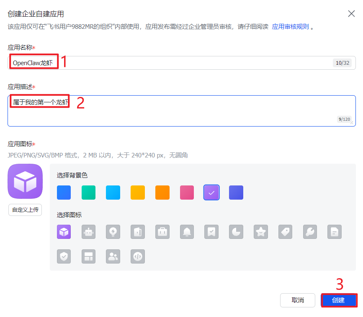The height and width of the screenshot is (317, 363).
Task: Choose the blue background color
Action: pos(64,193)
